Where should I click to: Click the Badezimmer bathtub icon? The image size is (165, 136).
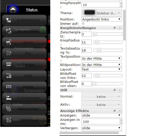[9, 31]
